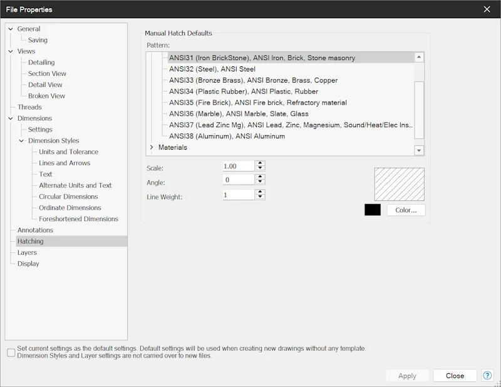Collapse the Views tree node
This screenshot has width=501, height=387.
click(11, 51)
